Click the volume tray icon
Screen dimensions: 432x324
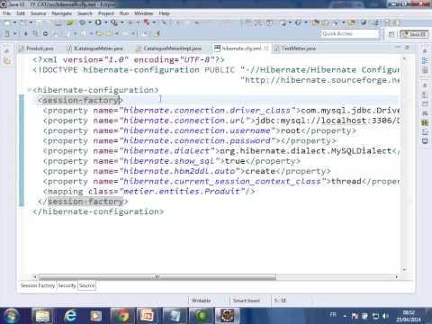[x=386, y=316]
